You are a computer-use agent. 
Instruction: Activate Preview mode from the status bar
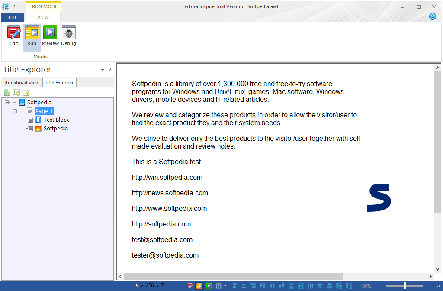tap(209, 286)
